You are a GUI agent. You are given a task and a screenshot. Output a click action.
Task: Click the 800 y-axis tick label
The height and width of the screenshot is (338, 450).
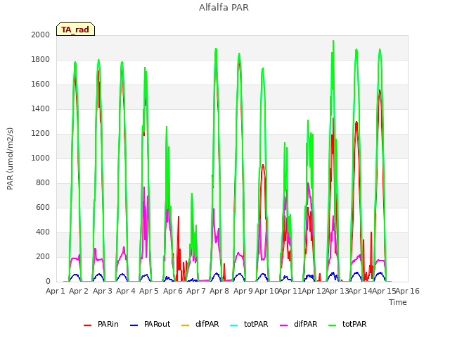pos(43,183)
